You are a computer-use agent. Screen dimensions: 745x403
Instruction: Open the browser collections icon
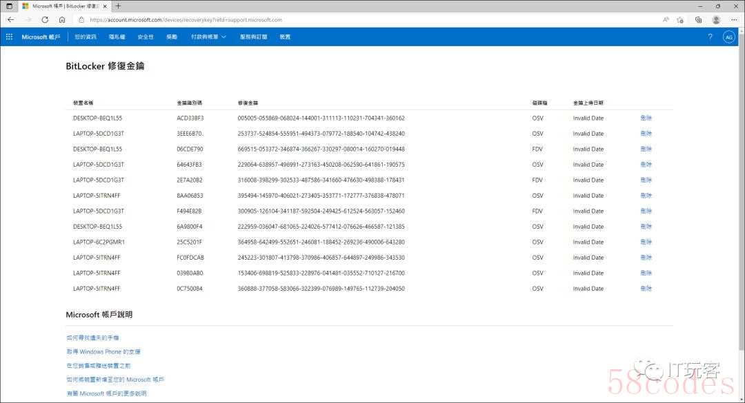point(698,20)
